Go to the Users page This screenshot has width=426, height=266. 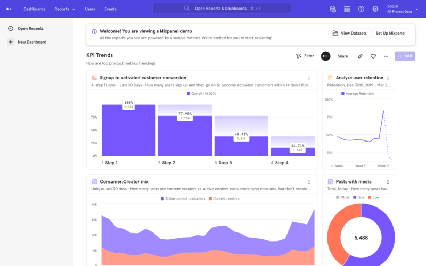coord(90,9)
